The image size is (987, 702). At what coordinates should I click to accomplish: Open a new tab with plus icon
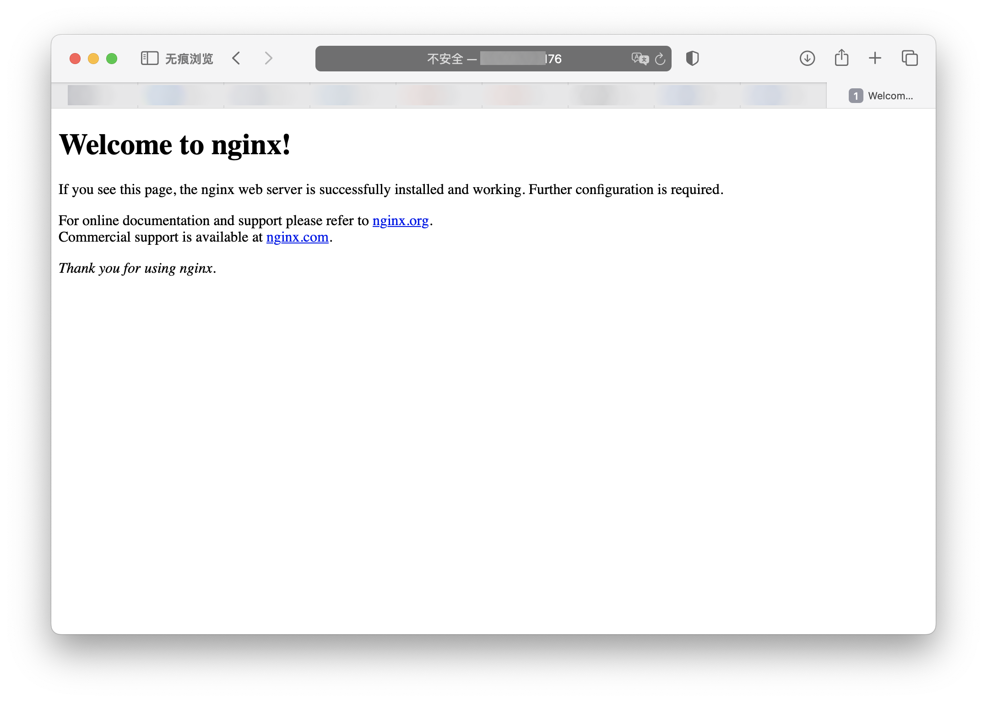[875, 58]
